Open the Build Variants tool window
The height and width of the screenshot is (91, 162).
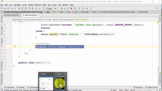coord(2,79)
